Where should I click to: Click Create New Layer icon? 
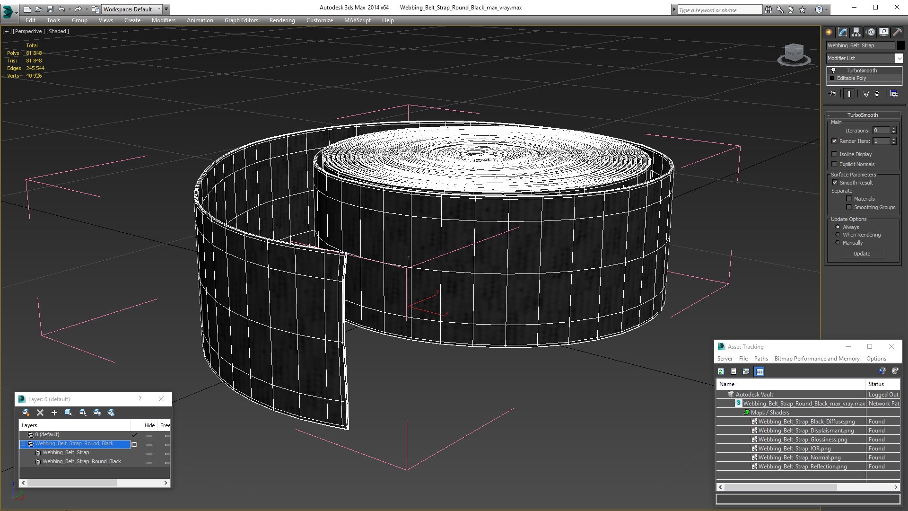(26, 413)
